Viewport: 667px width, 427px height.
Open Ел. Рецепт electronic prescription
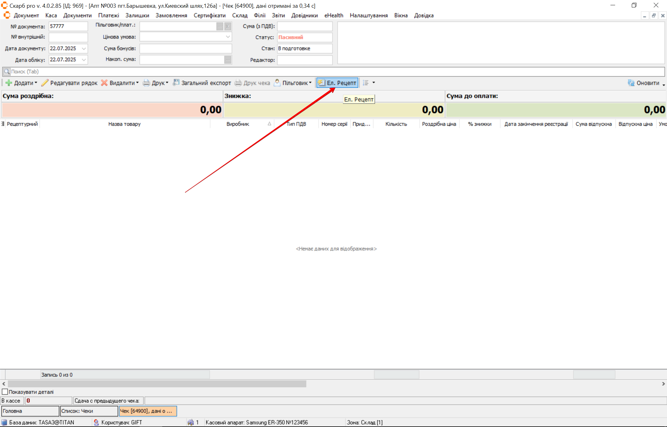(x=337, y=83)
